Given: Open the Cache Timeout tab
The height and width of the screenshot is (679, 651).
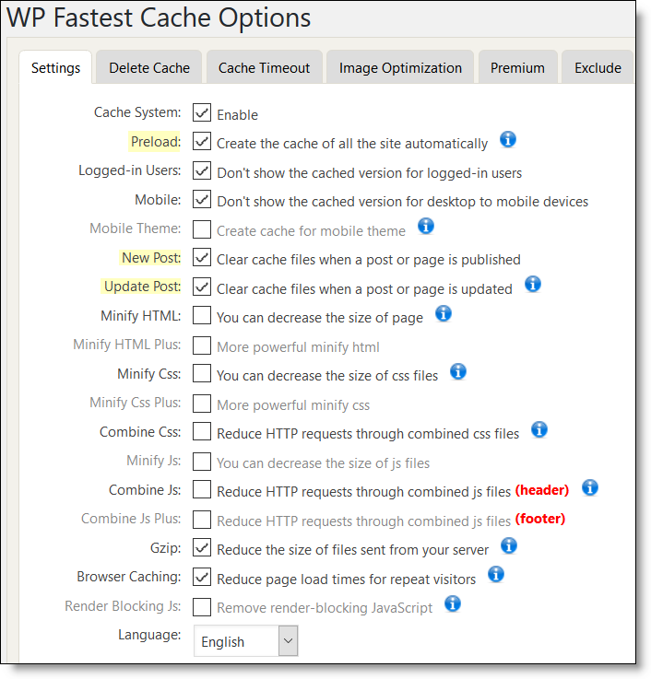Looking at the screenshot, I should pos(264,68).
